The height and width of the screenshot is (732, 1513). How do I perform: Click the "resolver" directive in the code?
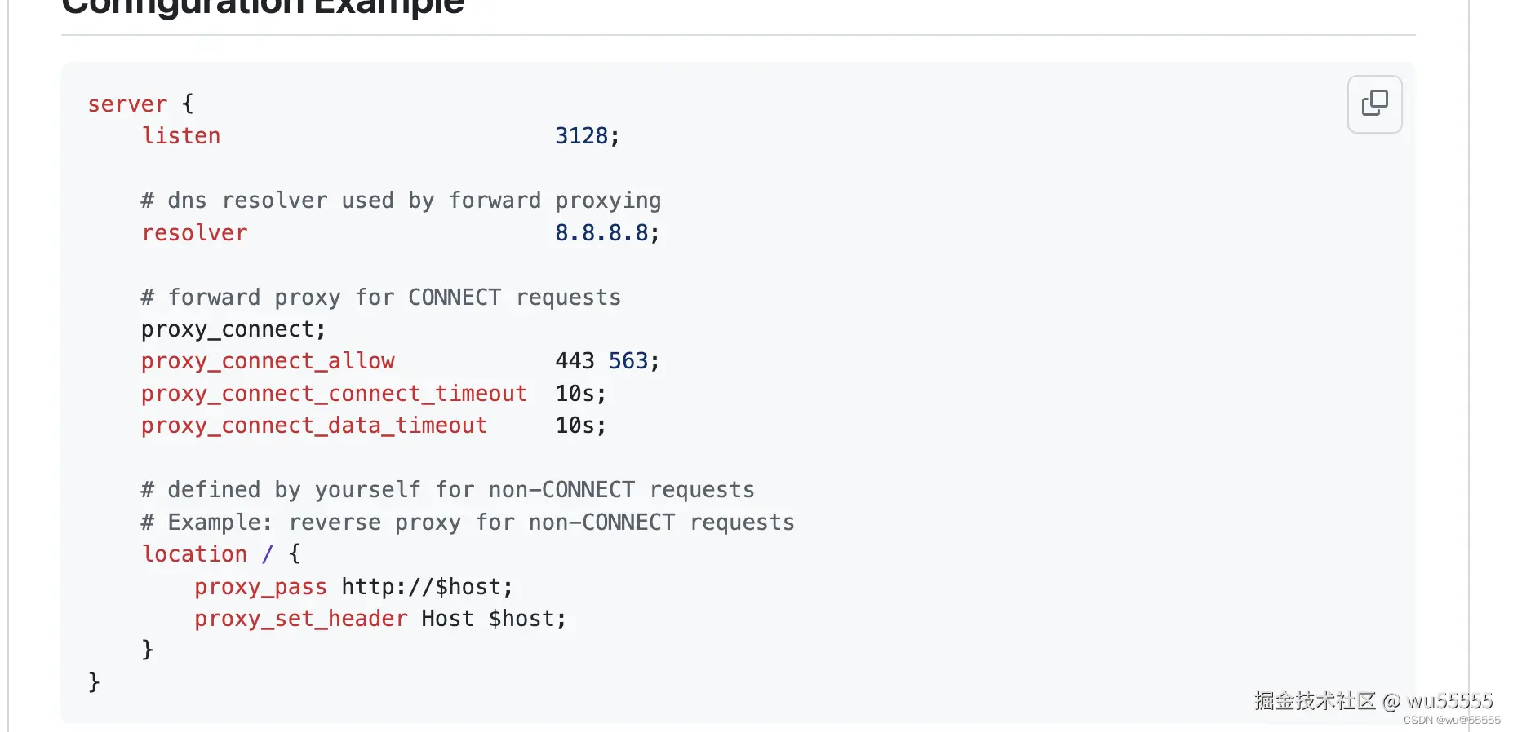194,233
